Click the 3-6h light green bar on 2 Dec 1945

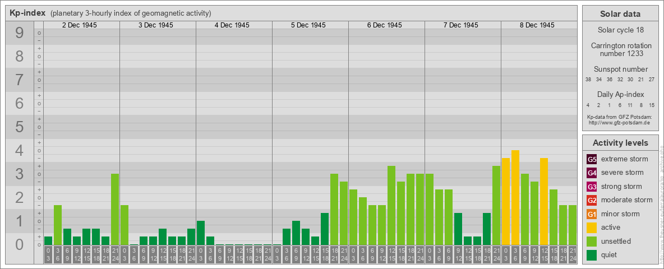coord(58,225)
